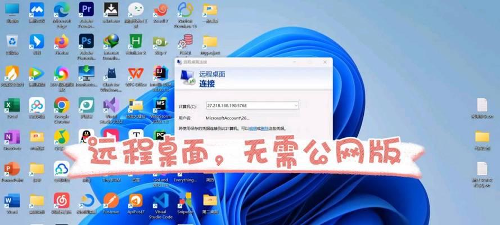
Task: Click the Google Chrome desktop icon
Action: pyautogui.click(x=61, y=105)
